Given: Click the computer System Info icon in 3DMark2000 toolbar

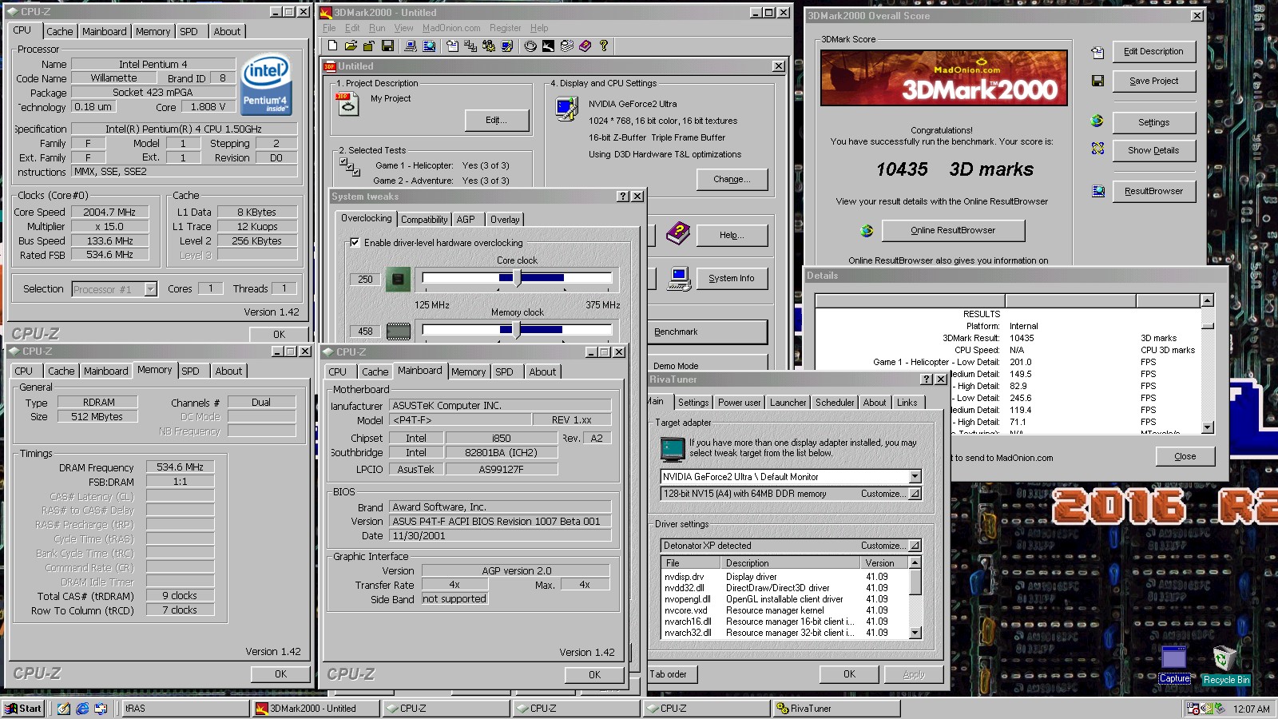Looking at the screenshot, I should tap(410, 46).
